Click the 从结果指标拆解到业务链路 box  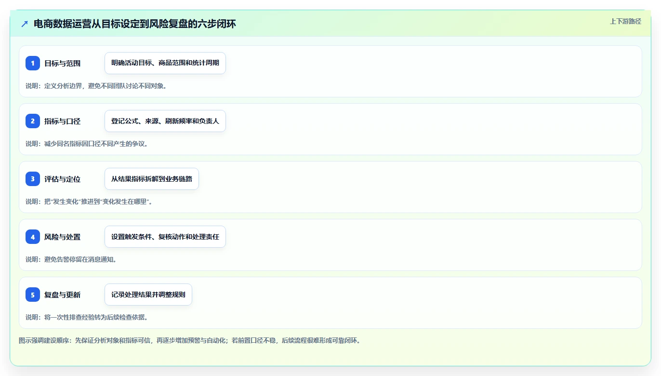click(x=152, y=179)
